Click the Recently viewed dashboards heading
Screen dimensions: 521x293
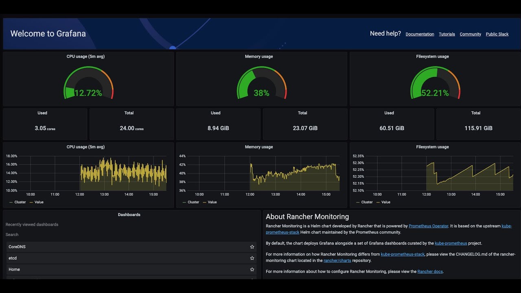point(32,225)
